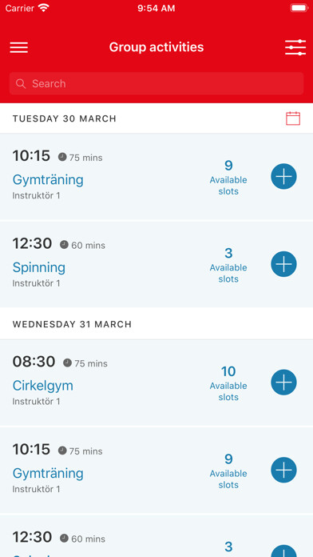Image resolution: width=313 pixels, height=557 pixels.
Task: Open the Spinning activity title
Action: (x=39, y=267)
